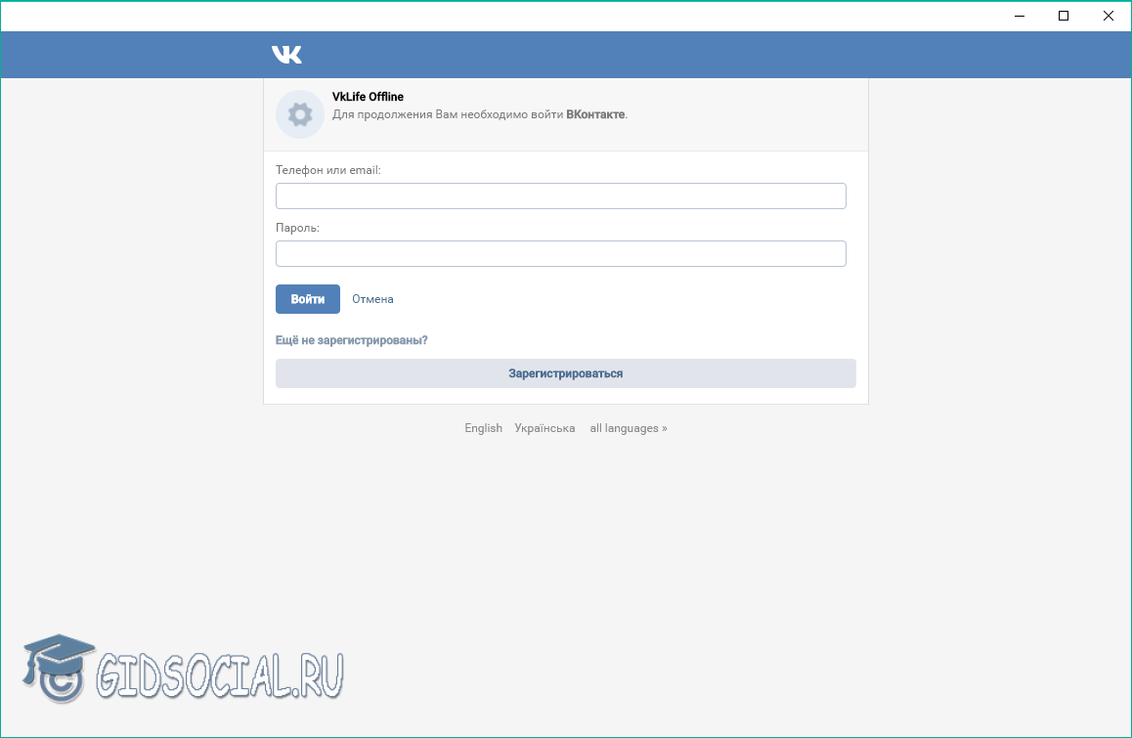This screenshot has width=1132, height=738.
Task: Click the bold ВКонтакте text in the description
Action: pyautogui.click(x=595, y=114)
